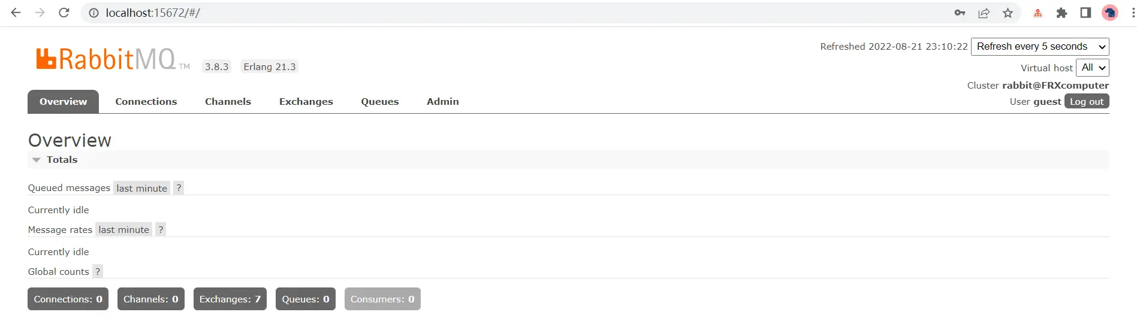Switch to the Connections tab
The height and width of the screenshot is (318, 1137).
point(146,102)
